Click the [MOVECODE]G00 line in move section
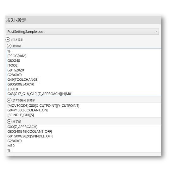The height and width of the screenshot is (169, 169). tap(43, 106)
